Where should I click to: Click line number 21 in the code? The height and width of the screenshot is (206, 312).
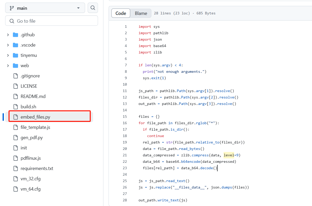pos(125,155)
